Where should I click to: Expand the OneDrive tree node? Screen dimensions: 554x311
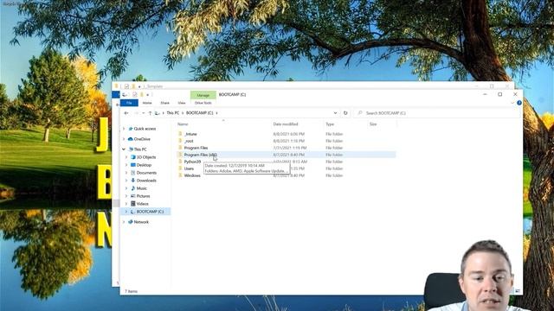pos(124,139)
